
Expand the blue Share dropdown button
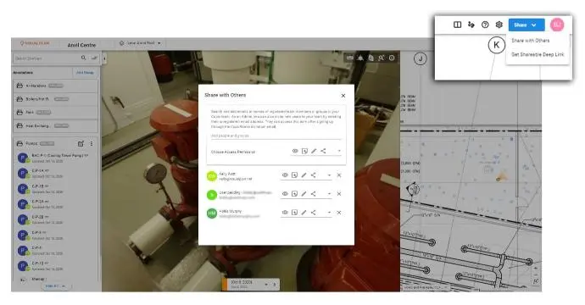click(x=526, y=25)
